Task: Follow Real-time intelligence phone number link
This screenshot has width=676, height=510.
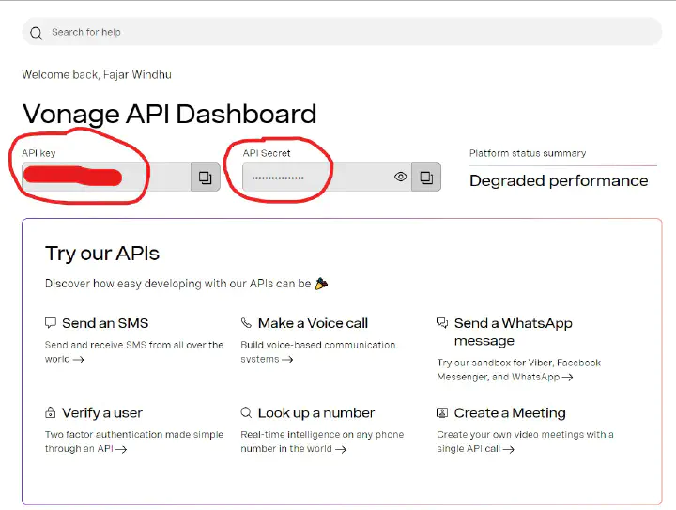Action: (x=322, y=441)
